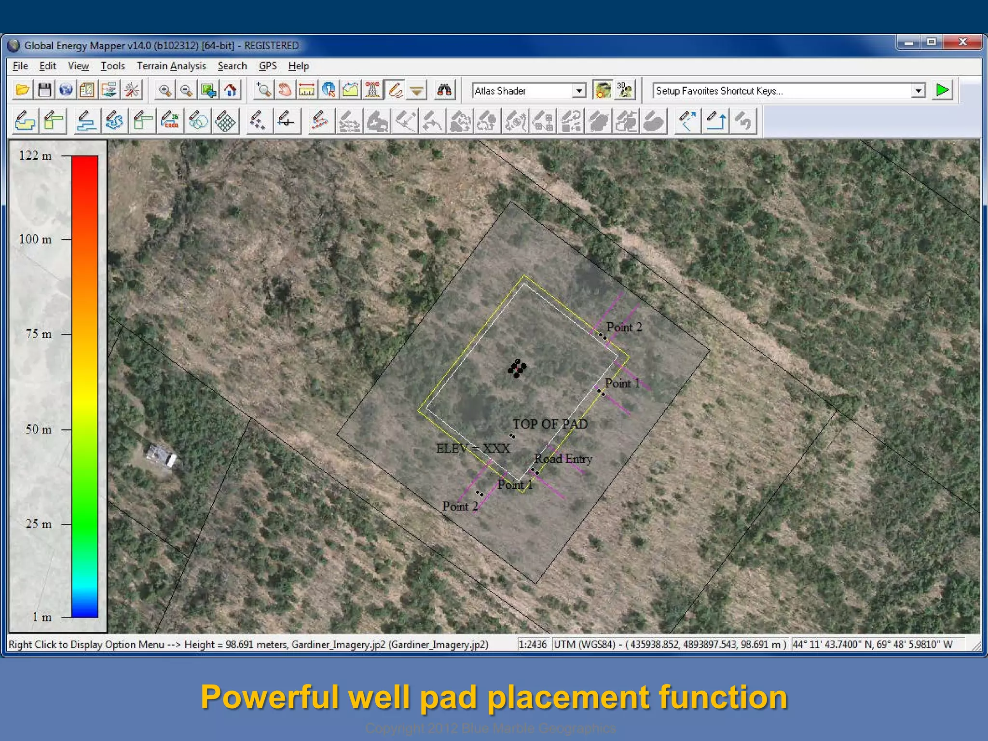Click the black well cluster on the pad
The height and width of the screenshot is (741, 988).
[517, 369]
